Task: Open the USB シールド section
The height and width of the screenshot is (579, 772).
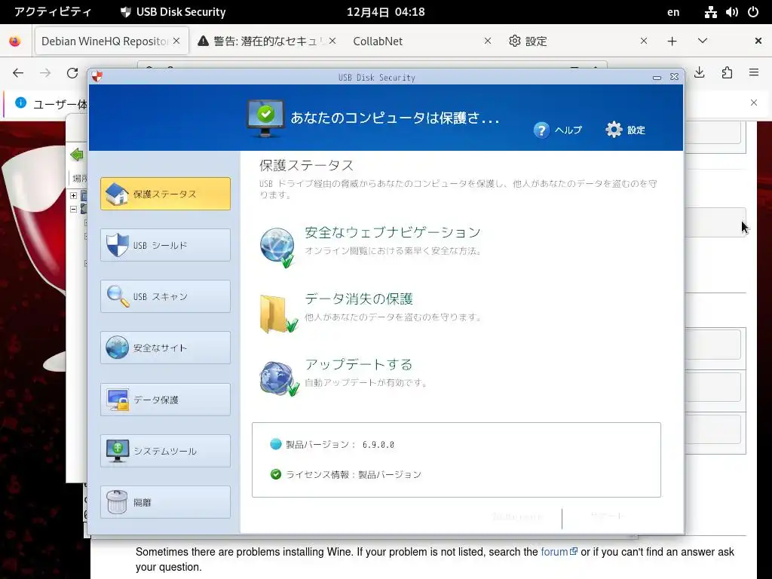Action: [165, 245]
